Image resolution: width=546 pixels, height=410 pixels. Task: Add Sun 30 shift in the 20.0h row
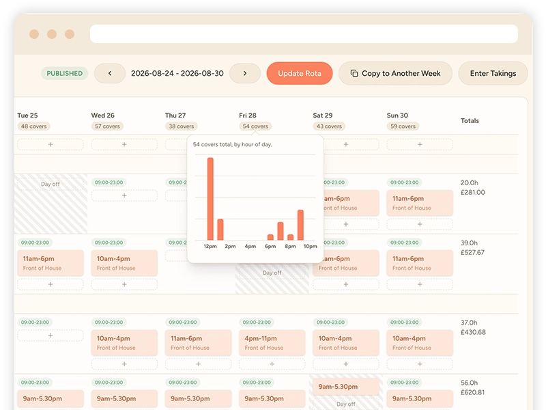point(420,224)
